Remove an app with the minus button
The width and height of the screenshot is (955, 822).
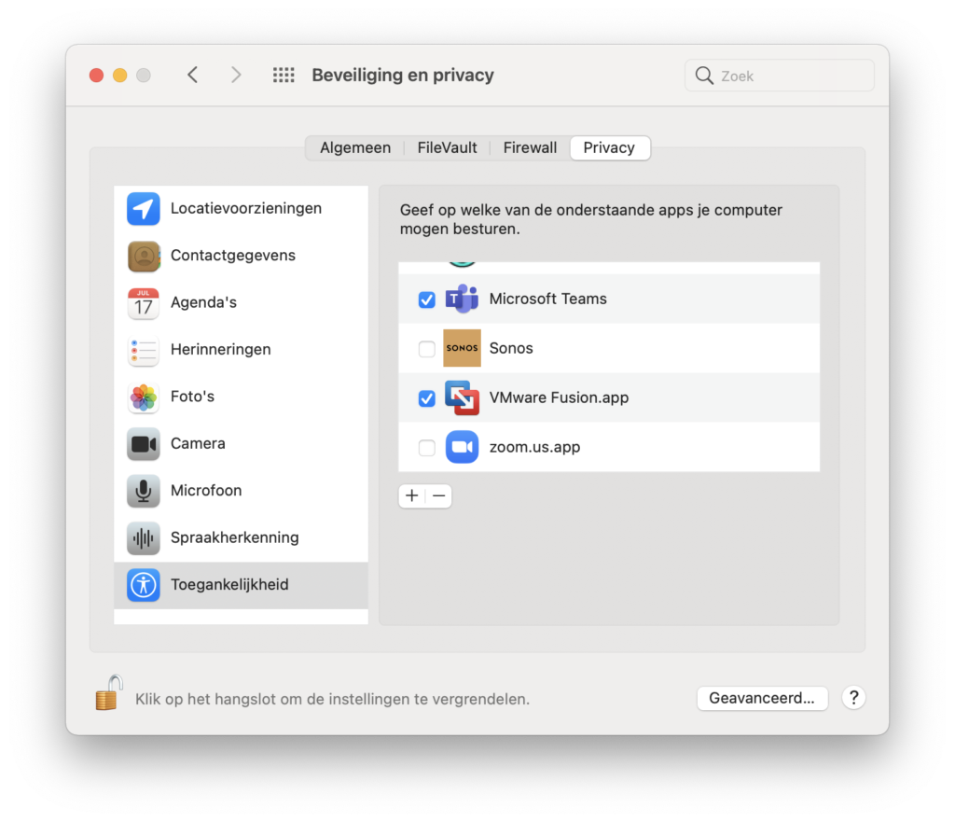(438, 496)
